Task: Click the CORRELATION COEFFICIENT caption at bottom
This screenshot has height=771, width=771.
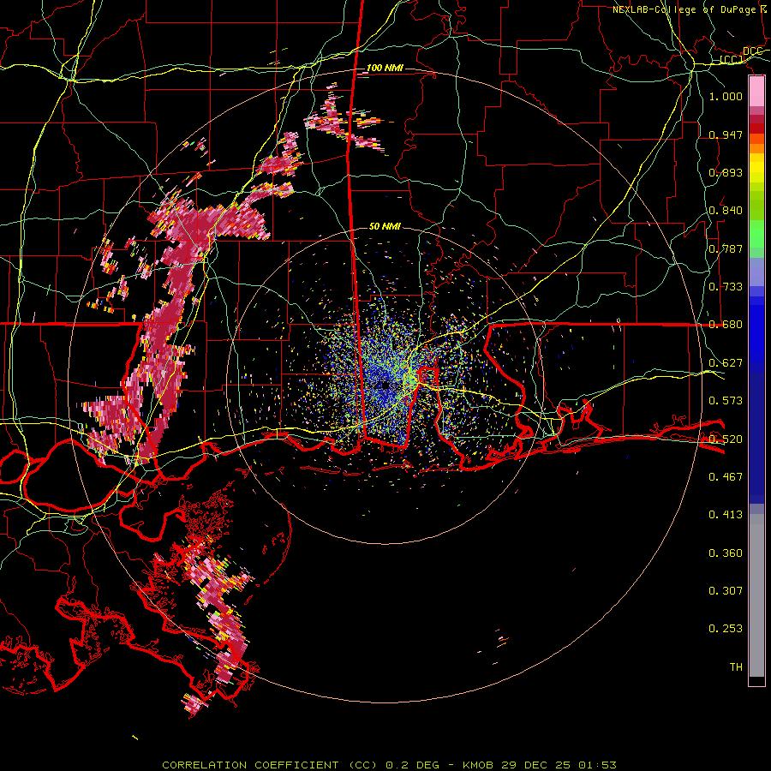Action: 389,765
